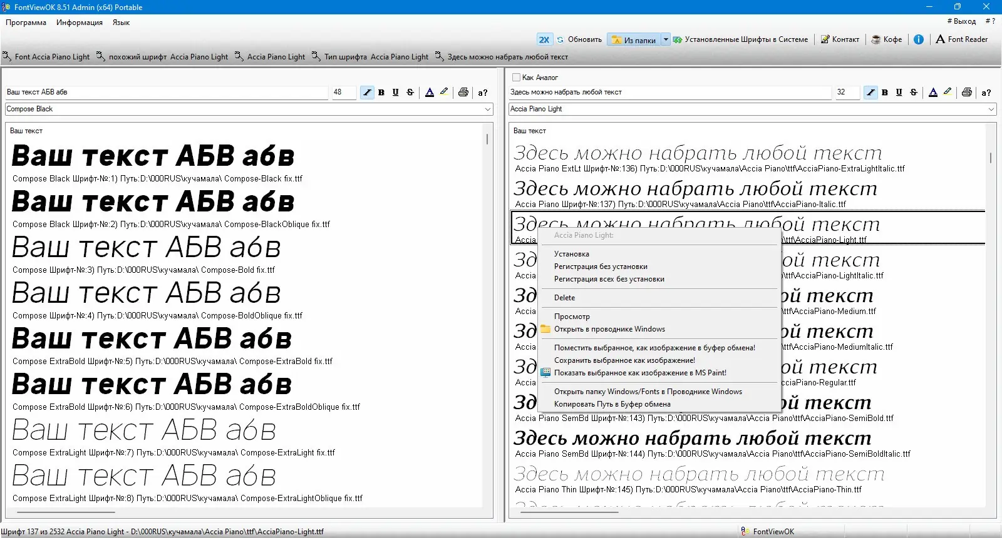This screenshot has width=1002, height=538.
Task: Print the left pane font list
Action: click(463, 93)
